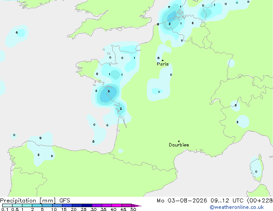Select the 25–30 mm legend swatch
This screenshot has width=273, height=211.
click(x=87, y=205)
